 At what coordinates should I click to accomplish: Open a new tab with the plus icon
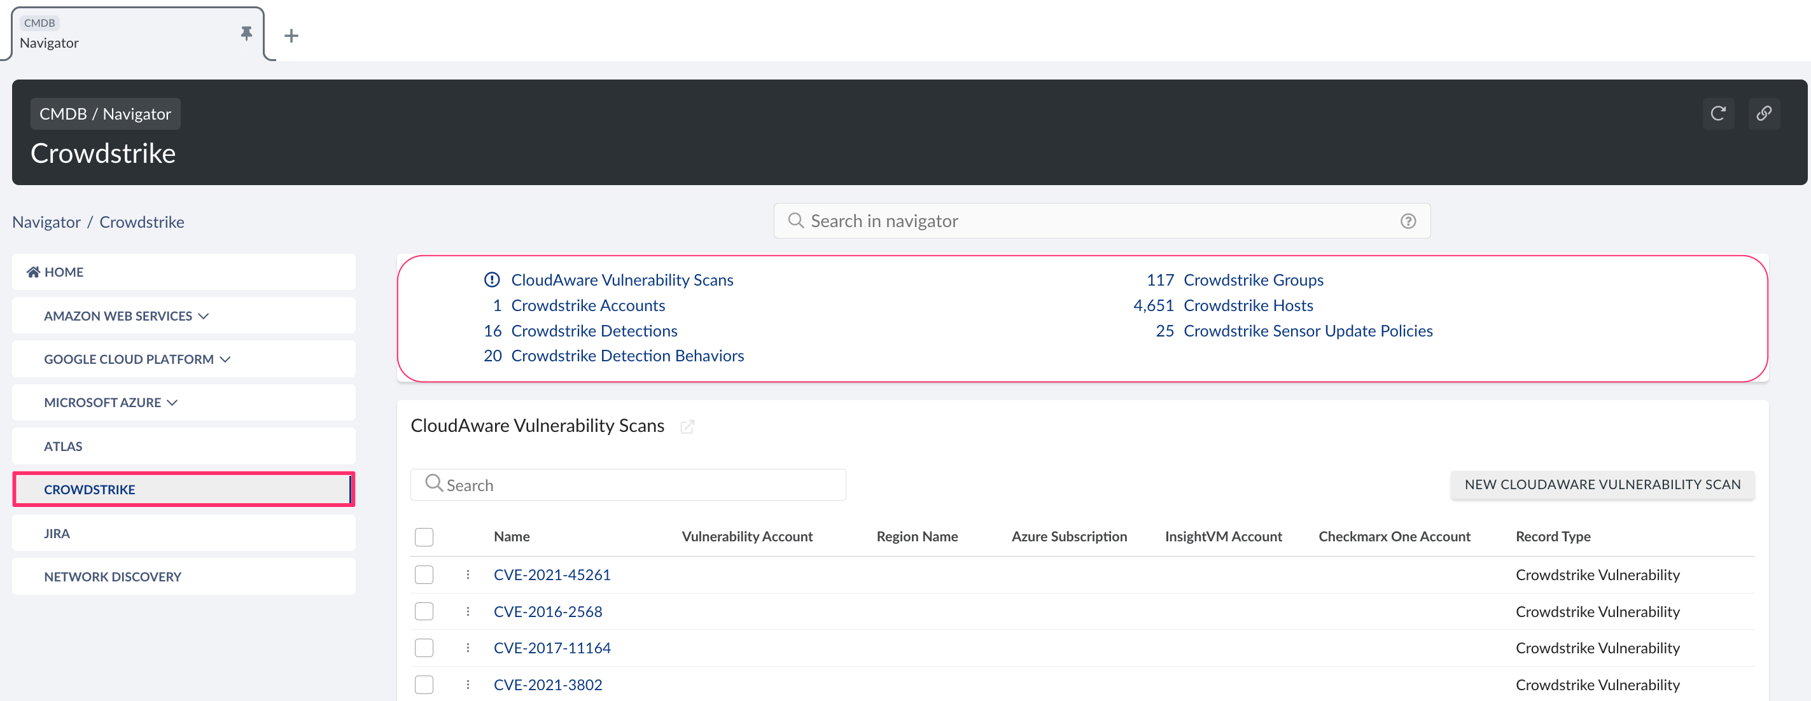[x=291, y=35]
